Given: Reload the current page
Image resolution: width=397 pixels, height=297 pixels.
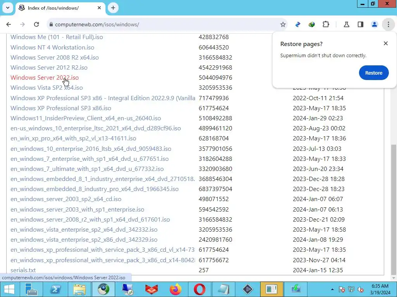Looking at the screenshot, I should (x=36, y=24).
